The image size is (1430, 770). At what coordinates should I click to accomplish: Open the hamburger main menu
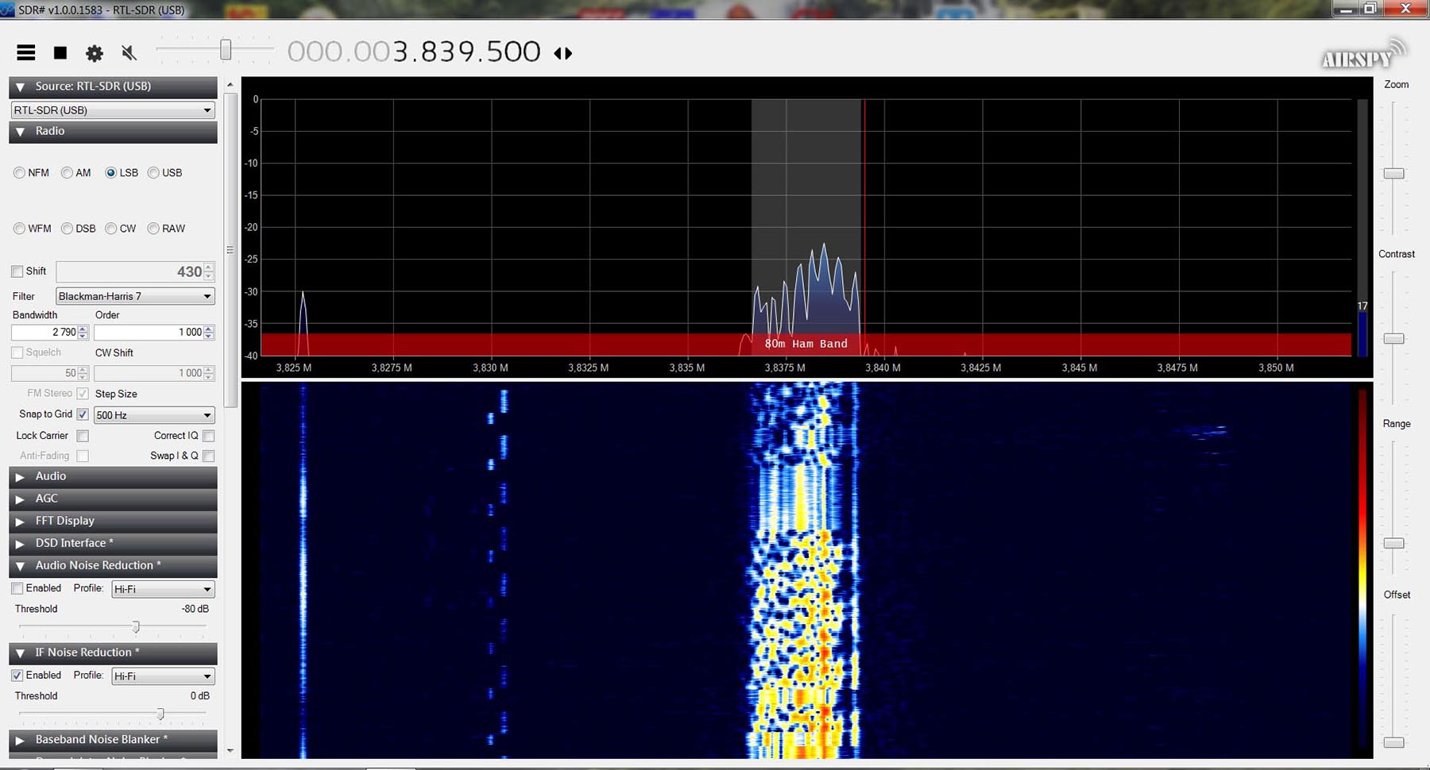(x=26, y=53)
